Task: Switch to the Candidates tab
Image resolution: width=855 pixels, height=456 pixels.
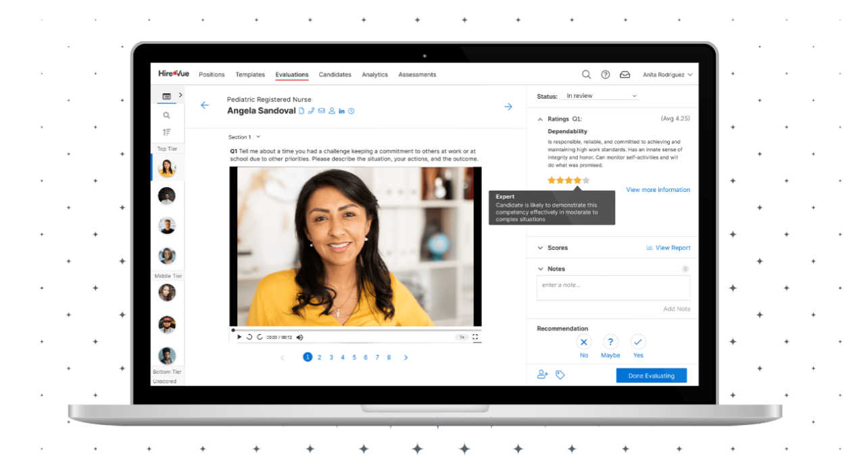Action: (x=335, y=74)
